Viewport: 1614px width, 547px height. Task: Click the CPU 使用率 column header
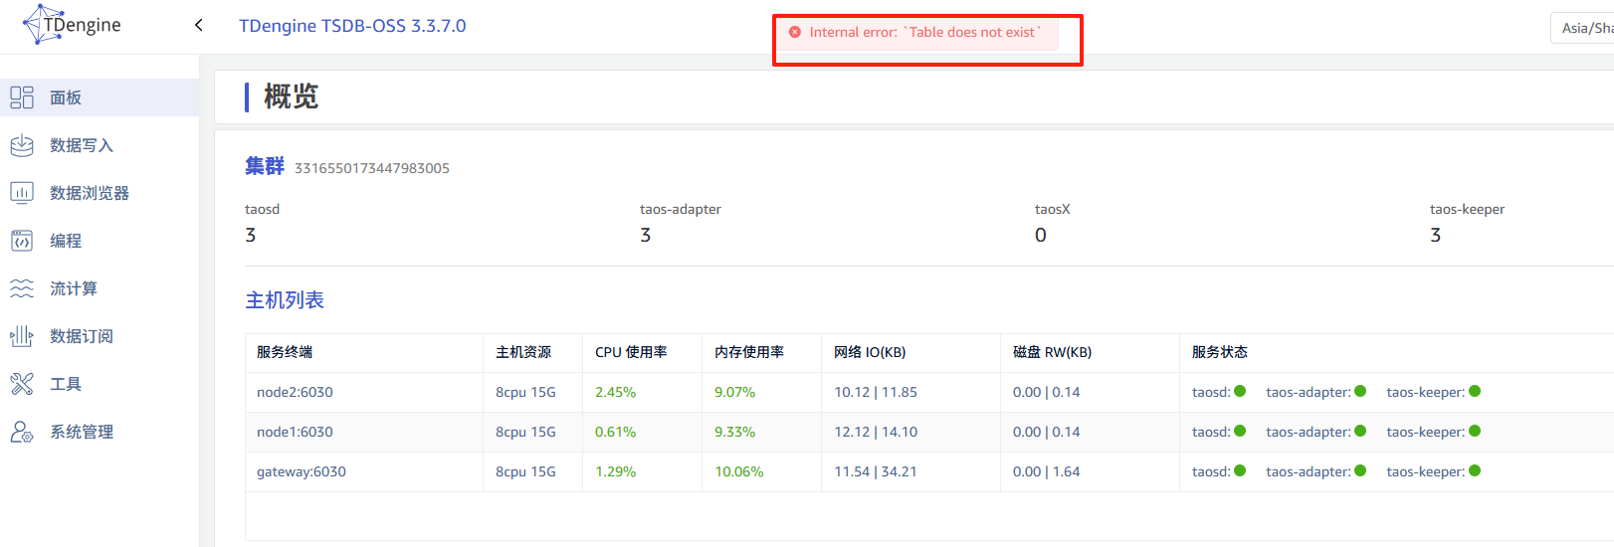[x=631, y=352]
